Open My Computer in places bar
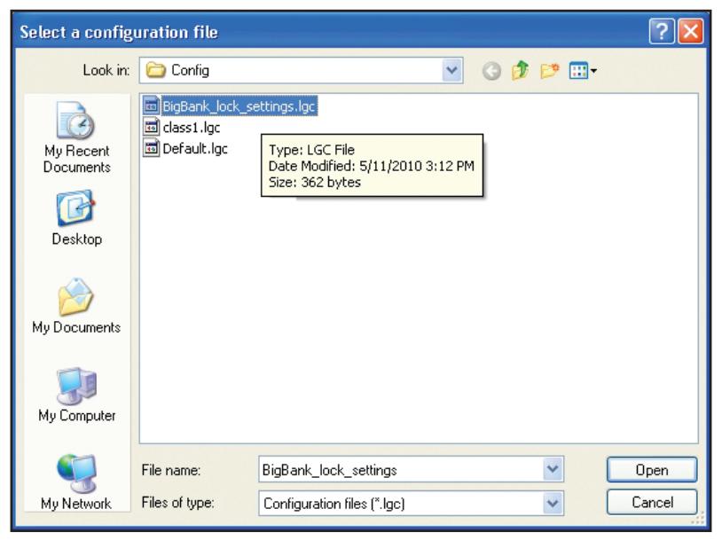This screenshot has width=722, height=540. [x=76, y=395]
